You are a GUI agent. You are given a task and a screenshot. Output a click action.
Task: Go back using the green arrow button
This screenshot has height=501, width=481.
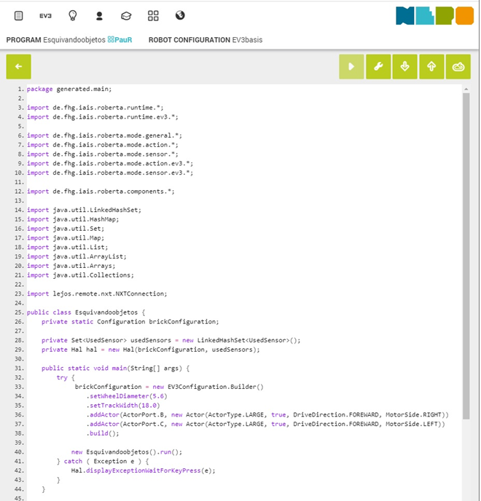[18, 66]
